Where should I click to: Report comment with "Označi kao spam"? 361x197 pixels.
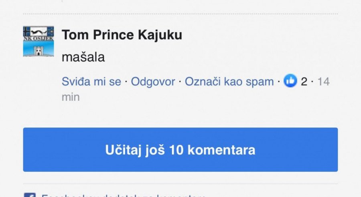229,82
